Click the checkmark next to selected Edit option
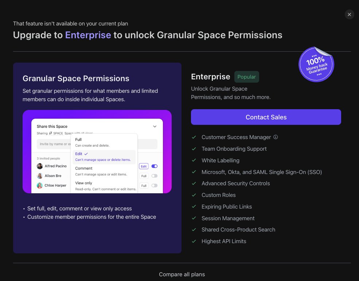The image size is (359, 281). (86, 154)
